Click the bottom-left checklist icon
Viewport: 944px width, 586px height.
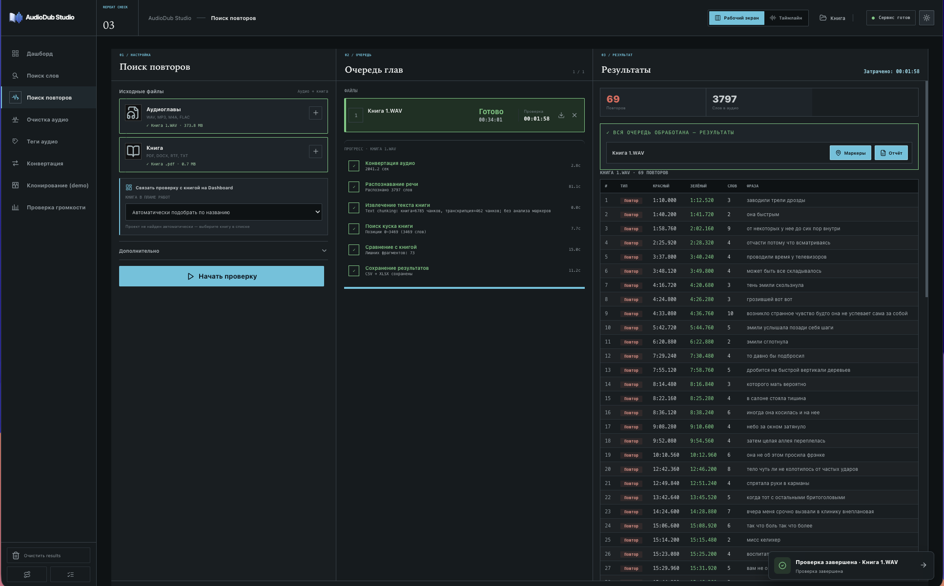tap(70, 574)
